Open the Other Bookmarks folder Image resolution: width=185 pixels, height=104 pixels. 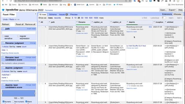(x=176, y=5)
